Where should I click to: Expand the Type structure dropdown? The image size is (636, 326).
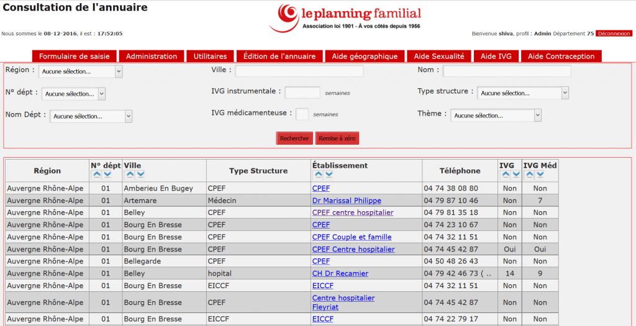pos(523,93)
